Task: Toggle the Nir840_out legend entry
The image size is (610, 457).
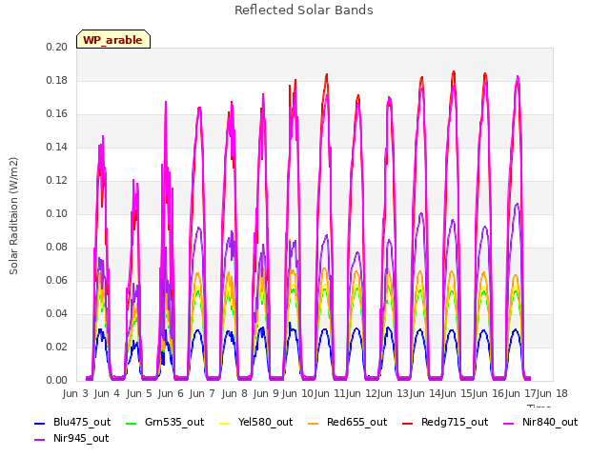Action: pyautogui.click(x=540, y=423)
